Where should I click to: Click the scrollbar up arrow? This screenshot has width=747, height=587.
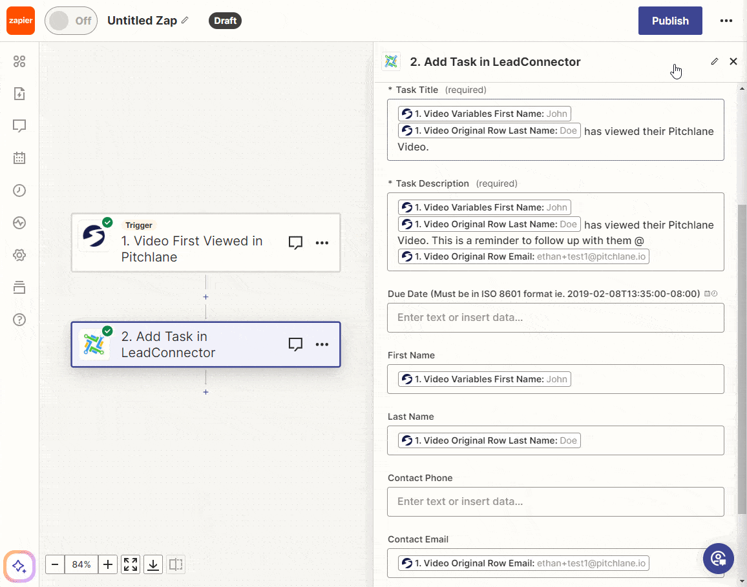point(742,88)
